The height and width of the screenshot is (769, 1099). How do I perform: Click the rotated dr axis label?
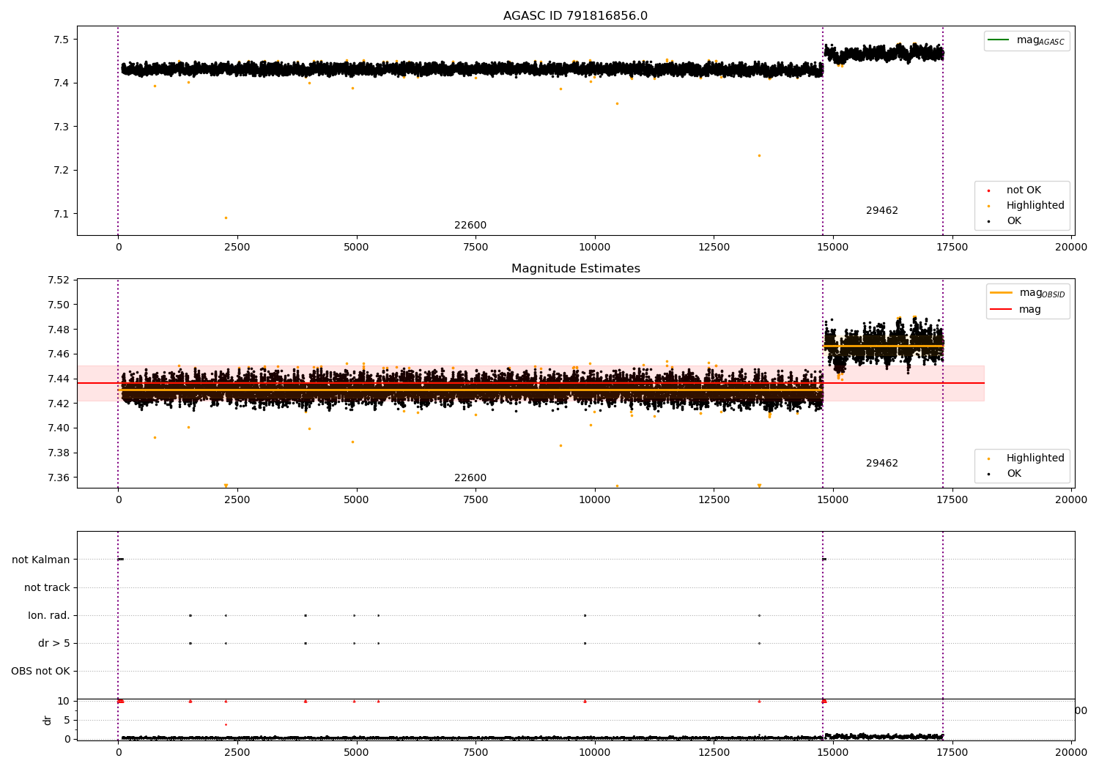[x=48, y=721]
